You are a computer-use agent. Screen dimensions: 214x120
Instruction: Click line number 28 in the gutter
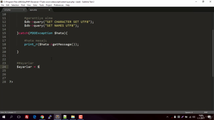4,82
